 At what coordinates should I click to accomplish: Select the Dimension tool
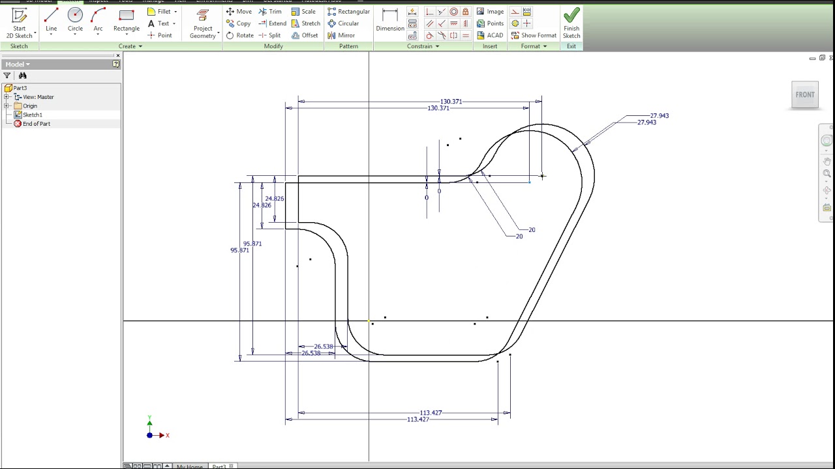coord(390,20)
